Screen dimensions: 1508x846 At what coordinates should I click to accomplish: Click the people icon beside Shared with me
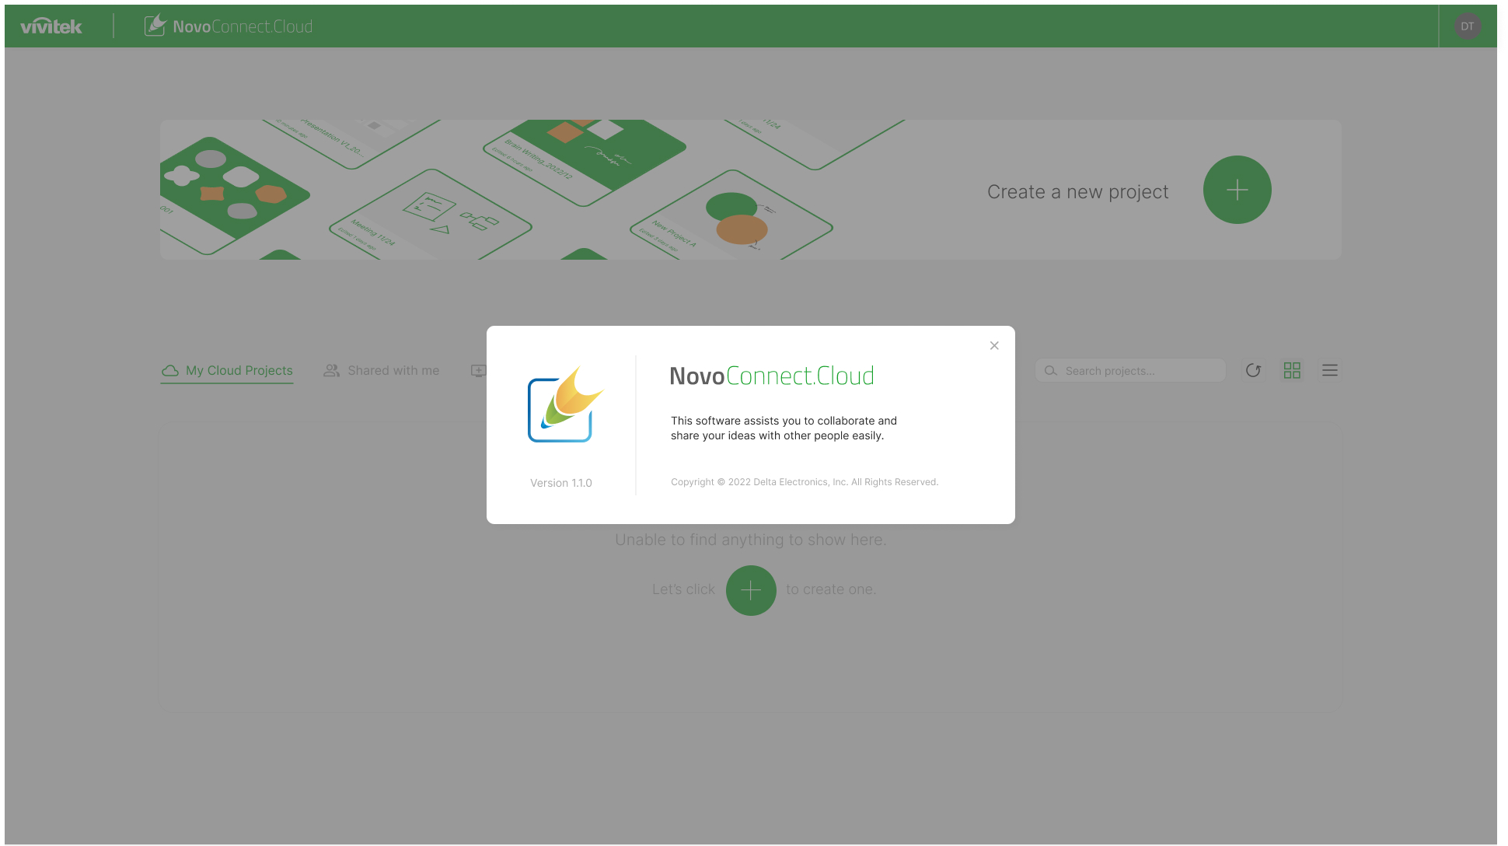click(x=332, y=371)
